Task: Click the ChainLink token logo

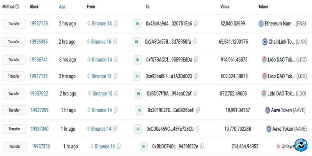Action: 265,42
